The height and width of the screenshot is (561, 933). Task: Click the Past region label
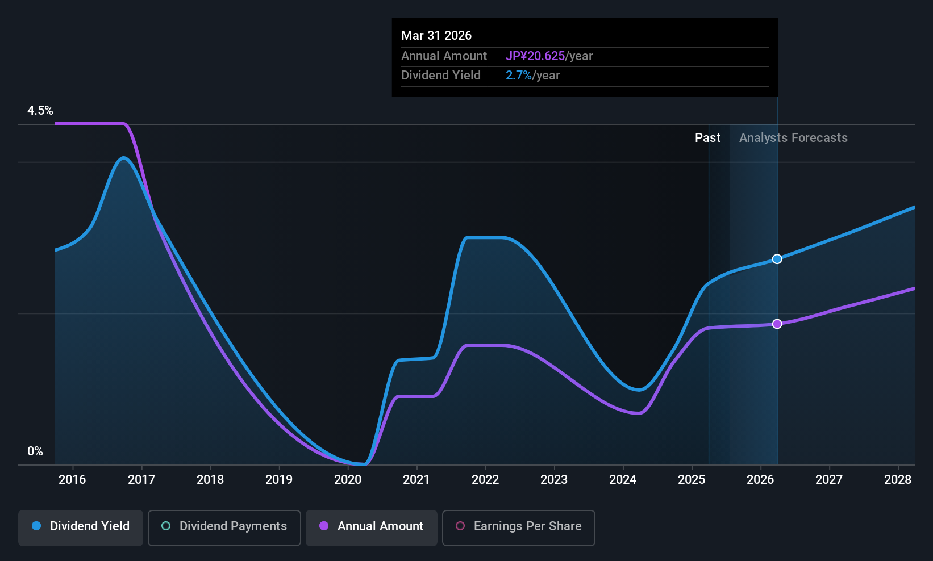pos(707,138)
